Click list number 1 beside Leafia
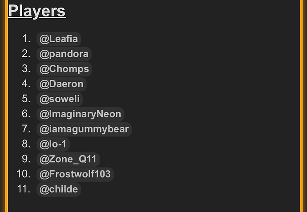The image size is (307, 212). point(26,39)
